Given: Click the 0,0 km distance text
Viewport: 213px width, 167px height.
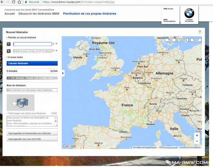Looking at the screenshot, I should pos(54,71).
